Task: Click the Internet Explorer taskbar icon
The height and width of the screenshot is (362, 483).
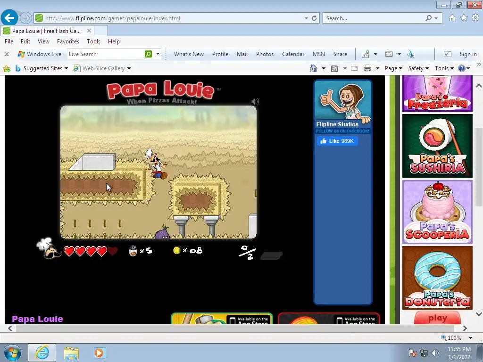Action: tap(42, 353)
